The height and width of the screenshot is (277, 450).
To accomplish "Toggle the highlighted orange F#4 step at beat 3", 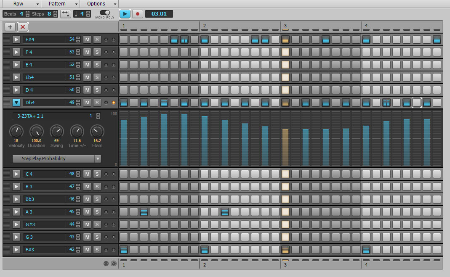I will (x=285, y=40).
